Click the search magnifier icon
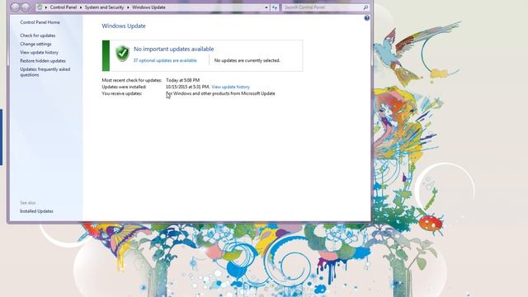528x297 pixels. point(365,7)
